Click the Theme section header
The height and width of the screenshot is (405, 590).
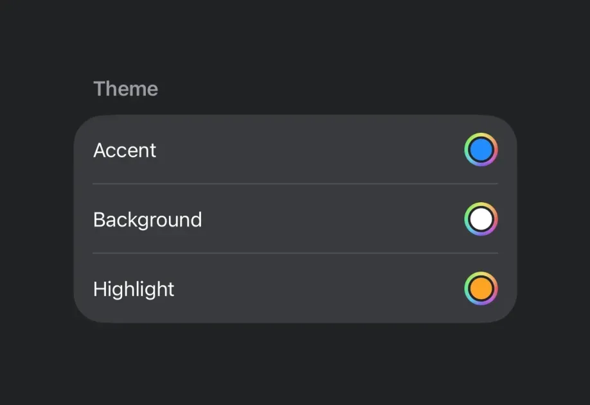point(126,89)
